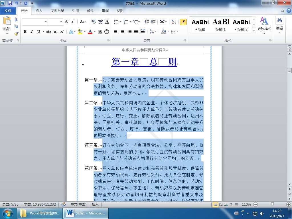Toggle show paragraph marks button
Screen dimensions: 292x219
[183, 22]
